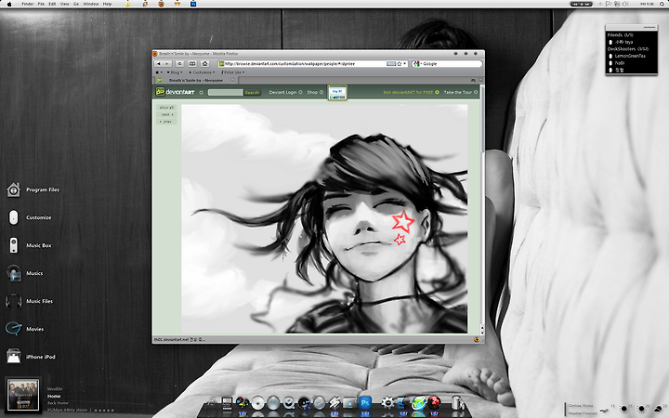The height and width of the screenshot is (418, 669).
Task: Click the Try It ad thumbnail
Action: 337,93
